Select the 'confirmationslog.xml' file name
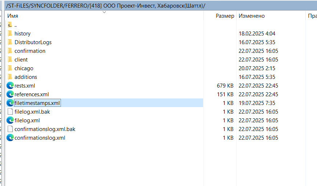317x186 pixels. [x=40, y=138]
